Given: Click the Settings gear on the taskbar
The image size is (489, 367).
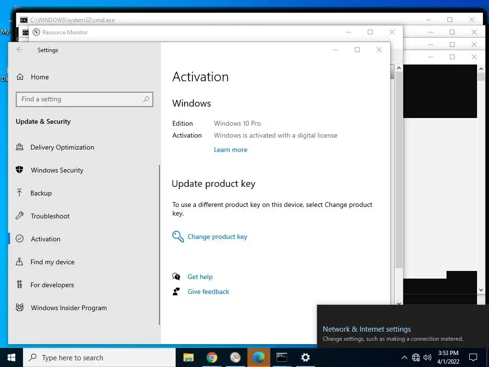Looking at the screenshot, I should tap(305, 357).
